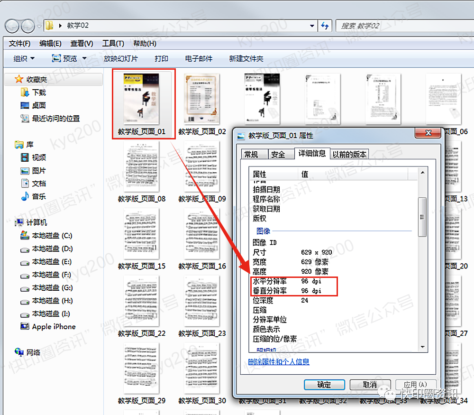The height and width of the screenshot is (415, 474).
Task: Click the Forward navigation arrow button
Action: pos(28,26)
